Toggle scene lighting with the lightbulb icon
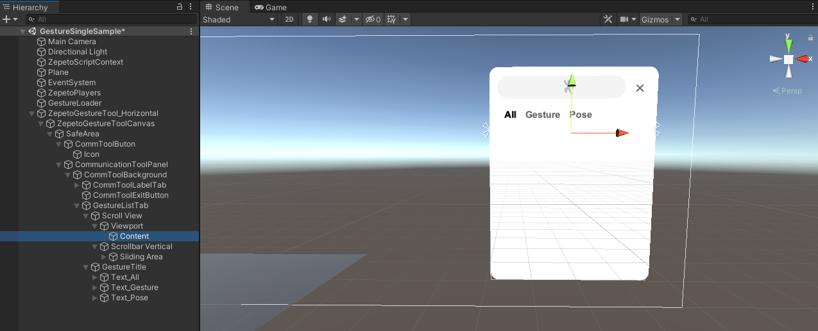Viewport: 818px width, 331px height. 310,19
